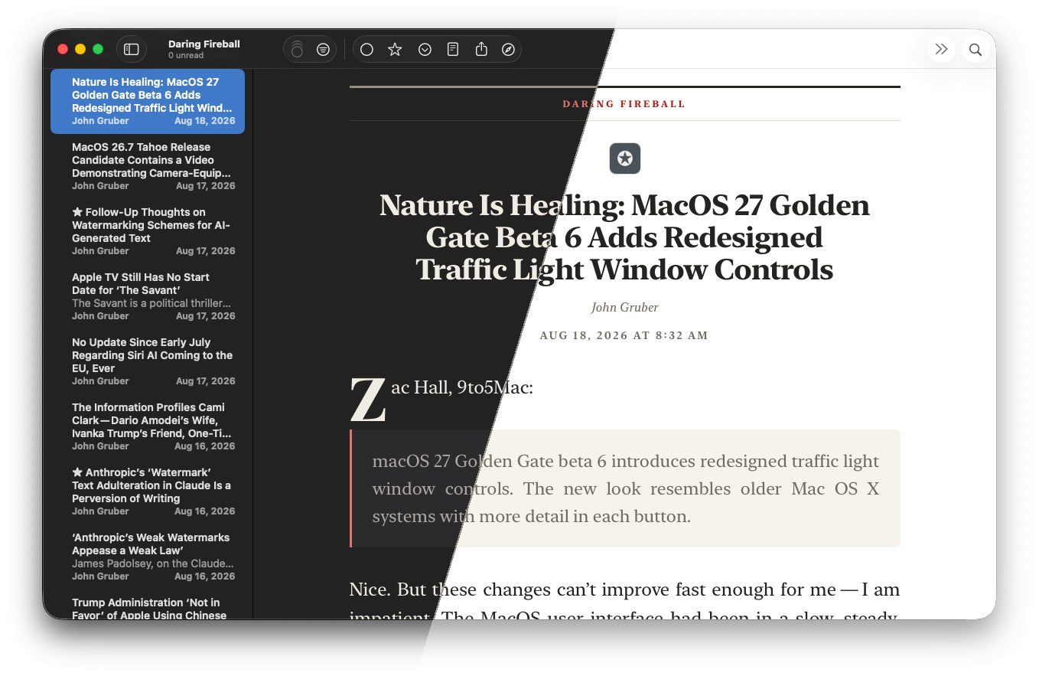Toggle Reader View page icon
This screenshot has height=676, width=1039.
pyautogui.click(x=453, y=49)
